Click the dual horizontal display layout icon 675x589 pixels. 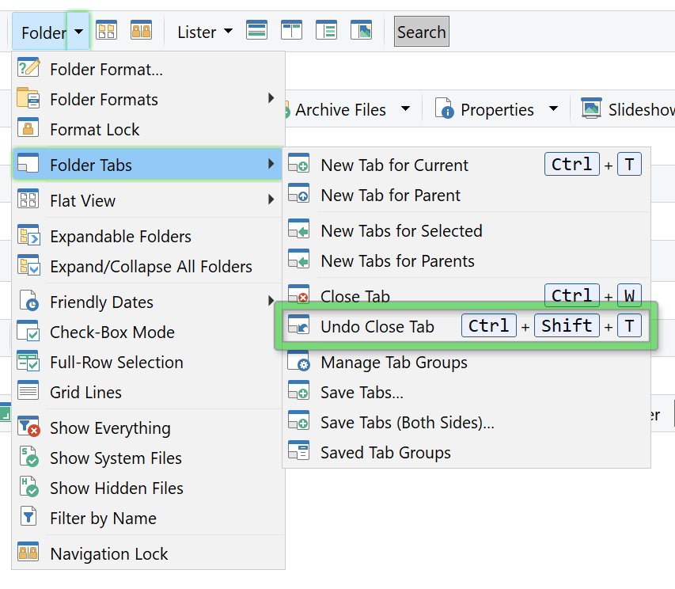[x=256, y=31]
